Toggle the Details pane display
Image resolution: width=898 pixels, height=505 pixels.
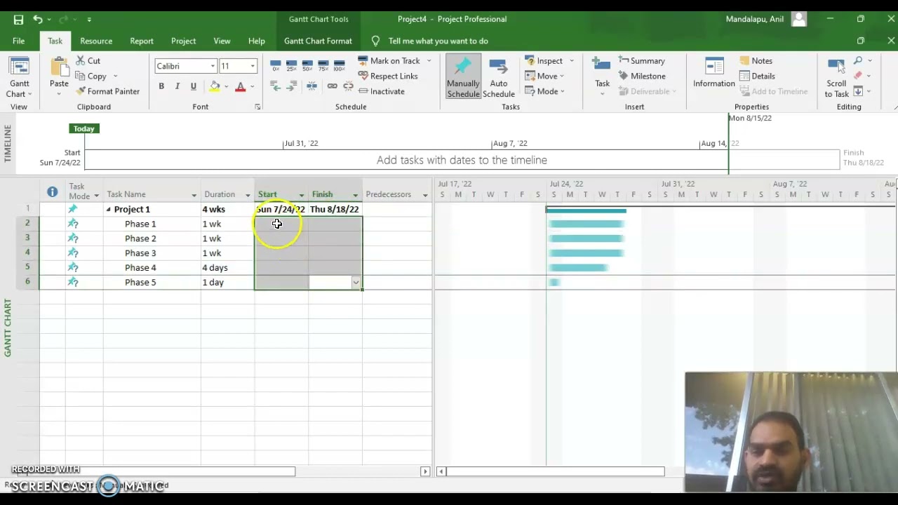[x=757, y=76]
